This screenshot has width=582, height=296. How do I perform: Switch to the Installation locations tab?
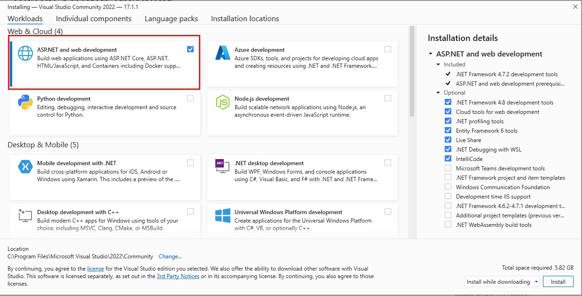245,19
